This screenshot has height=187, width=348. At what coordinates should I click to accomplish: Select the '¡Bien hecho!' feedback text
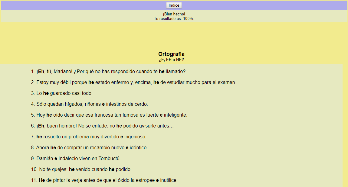pyautogui.click(x=174, y=14)
